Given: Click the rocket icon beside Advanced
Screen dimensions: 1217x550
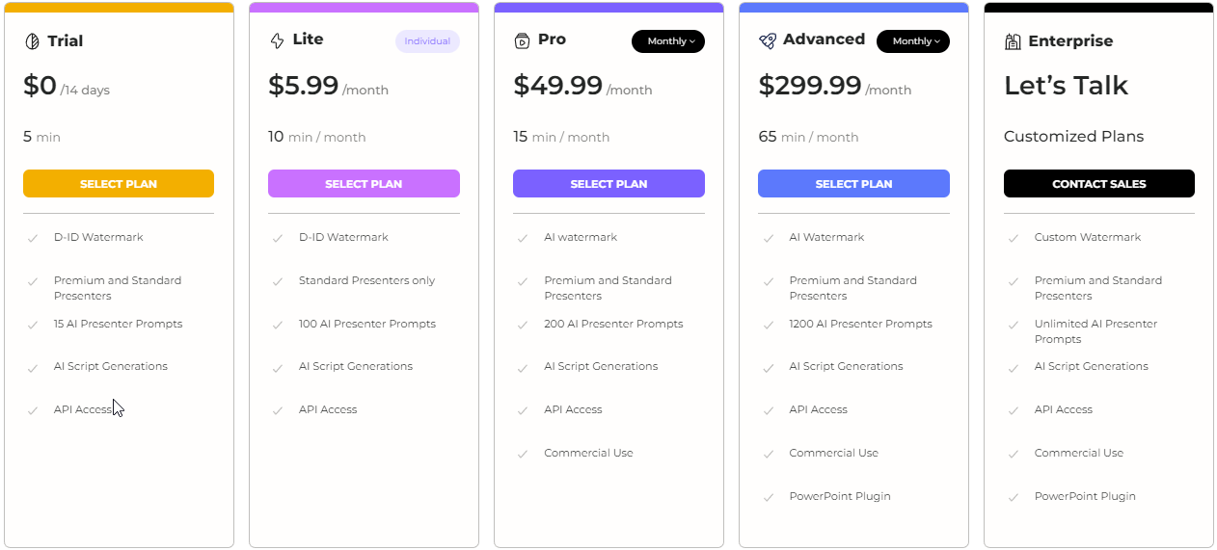Looking at the screenshot, I should coord(768,40).
